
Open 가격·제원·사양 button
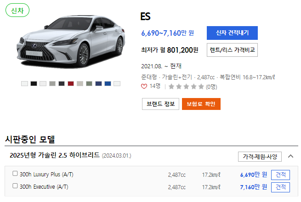(x=260, y=157)
